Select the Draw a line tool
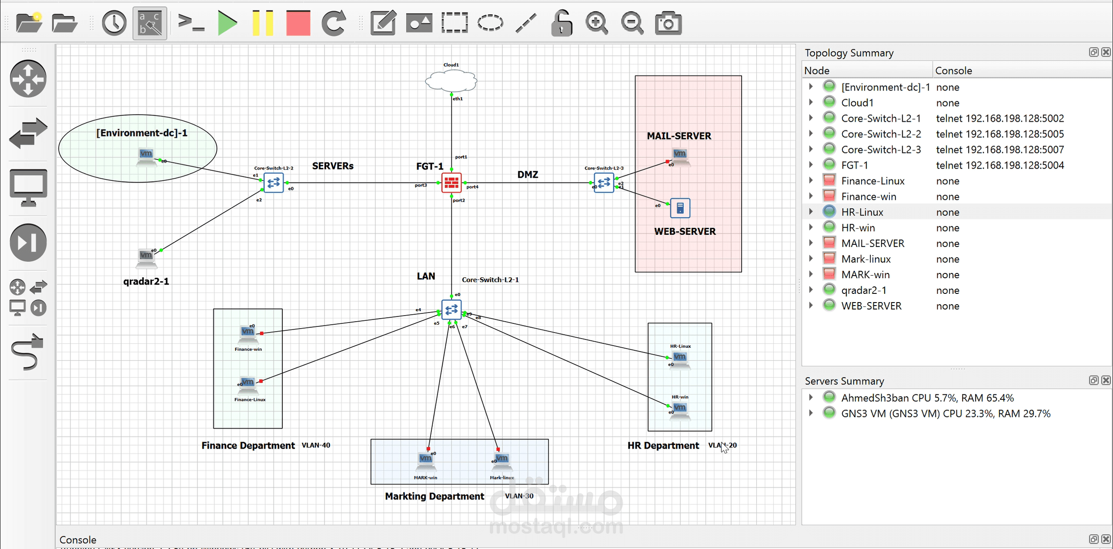 pos(526,23)
